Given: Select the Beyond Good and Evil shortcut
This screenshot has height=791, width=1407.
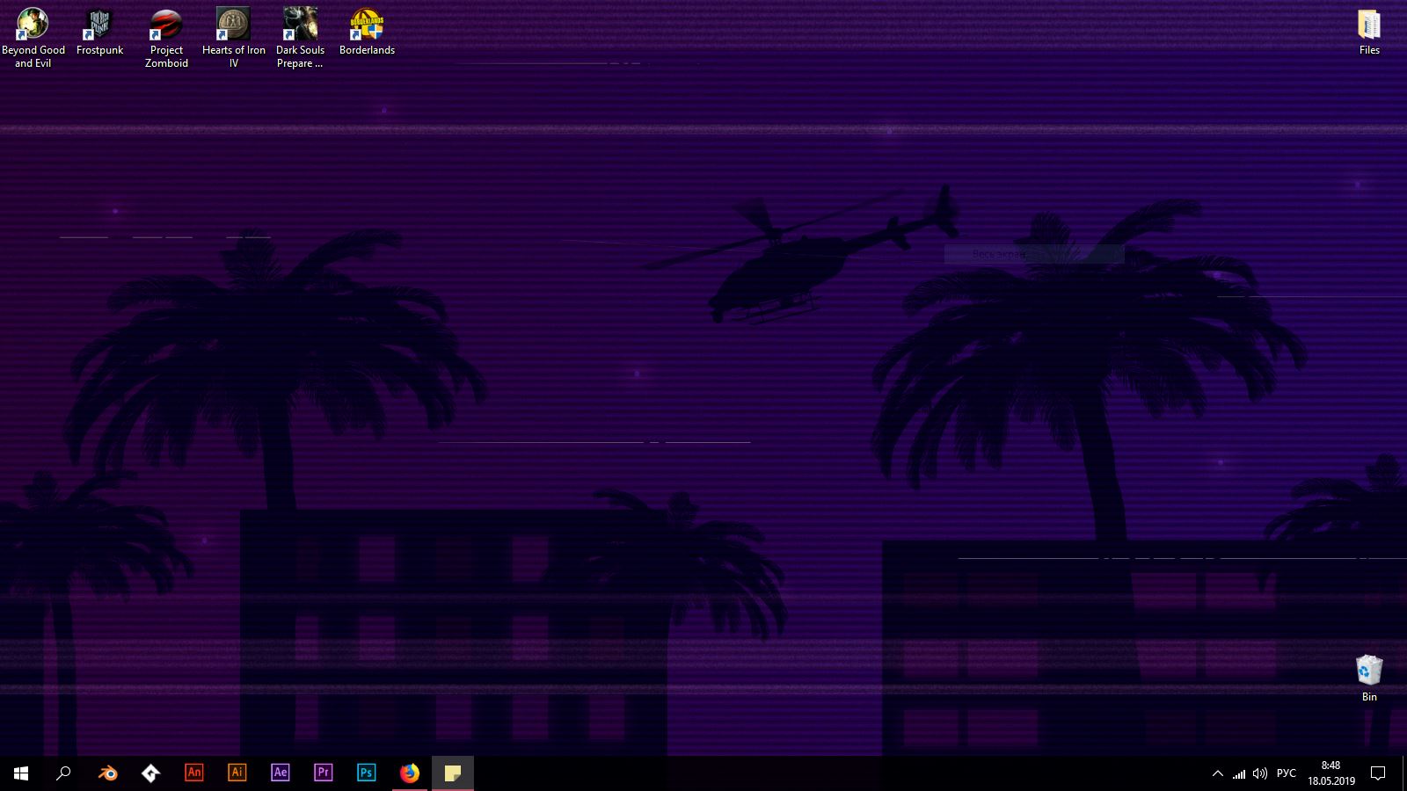Looking at the screenshot, I should click(33, 38).
